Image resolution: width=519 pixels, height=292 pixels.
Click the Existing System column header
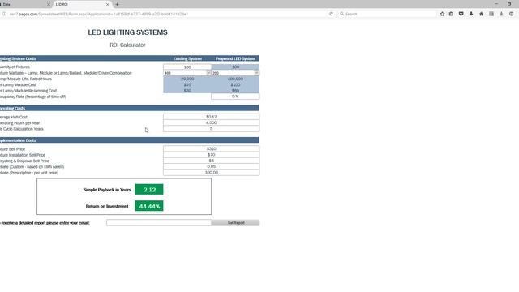[x=187, y=58]
